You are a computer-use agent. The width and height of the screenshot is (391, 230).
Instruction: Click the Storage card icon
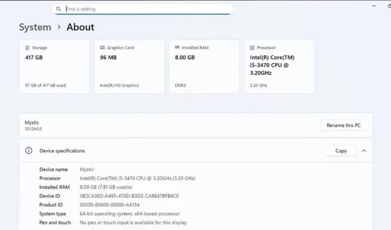point(27,48)
